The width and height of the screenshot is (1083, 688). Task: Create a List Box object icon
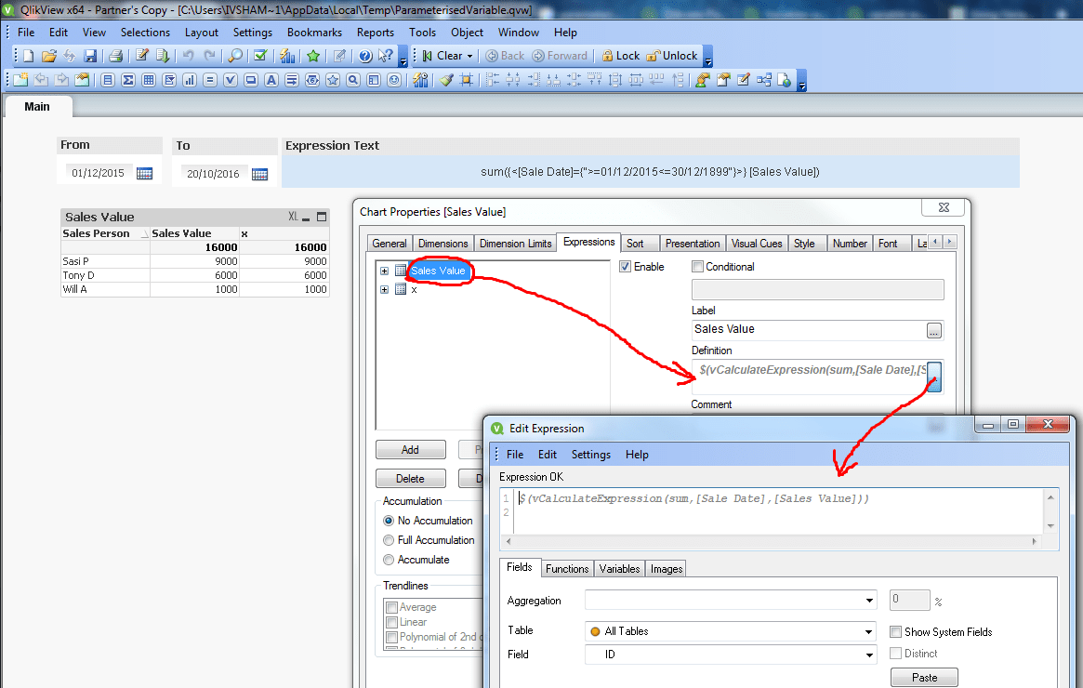coord(108,80)
